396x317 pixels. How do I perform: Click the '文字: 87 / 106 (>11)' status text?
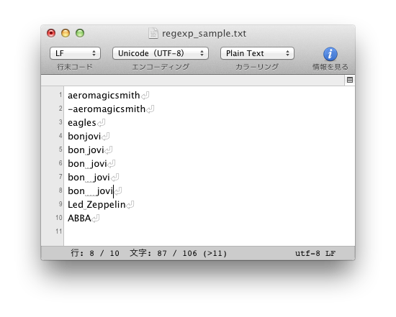[x=179, y=253]
